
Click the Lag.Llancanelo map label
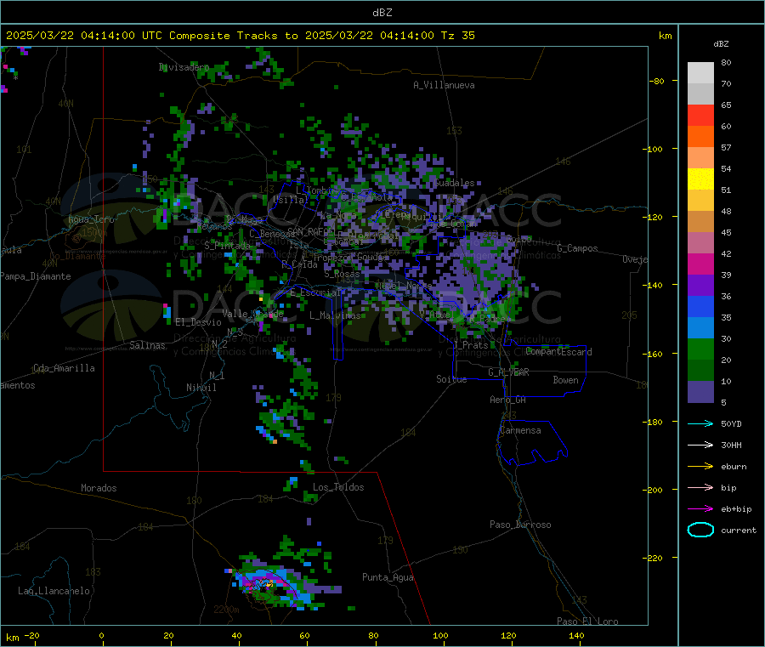pyautogui.click(x=54, y=591)
